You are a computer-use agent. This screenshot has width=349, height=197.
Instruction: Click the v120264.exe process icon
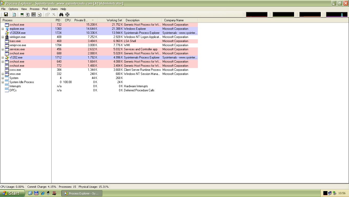point(7,33)
